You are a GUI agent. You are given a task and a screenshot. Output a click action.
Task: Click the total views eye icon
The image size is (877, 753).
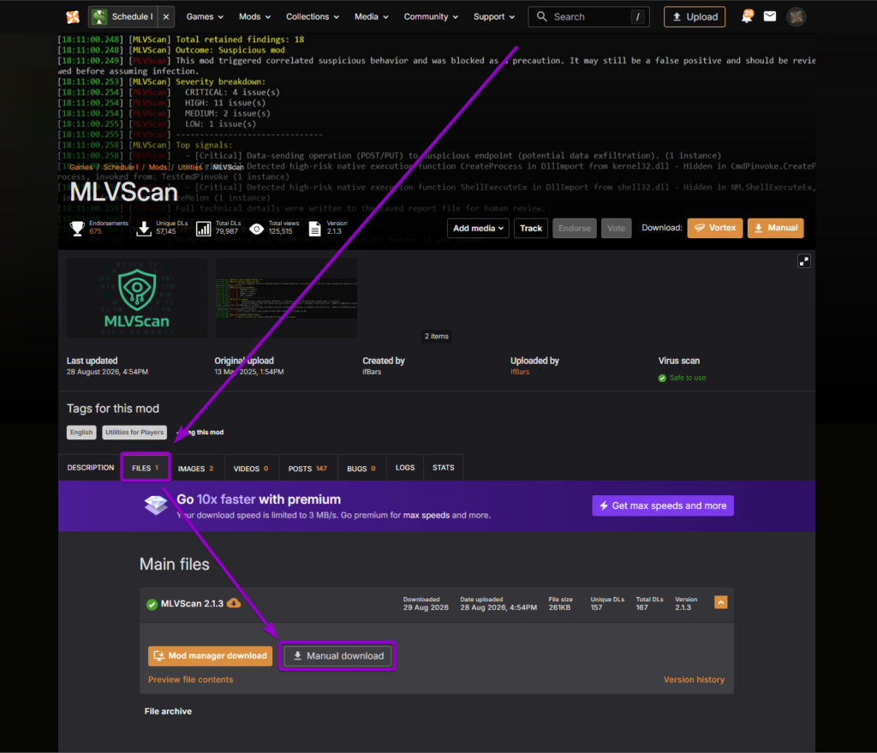click(256, 229)
